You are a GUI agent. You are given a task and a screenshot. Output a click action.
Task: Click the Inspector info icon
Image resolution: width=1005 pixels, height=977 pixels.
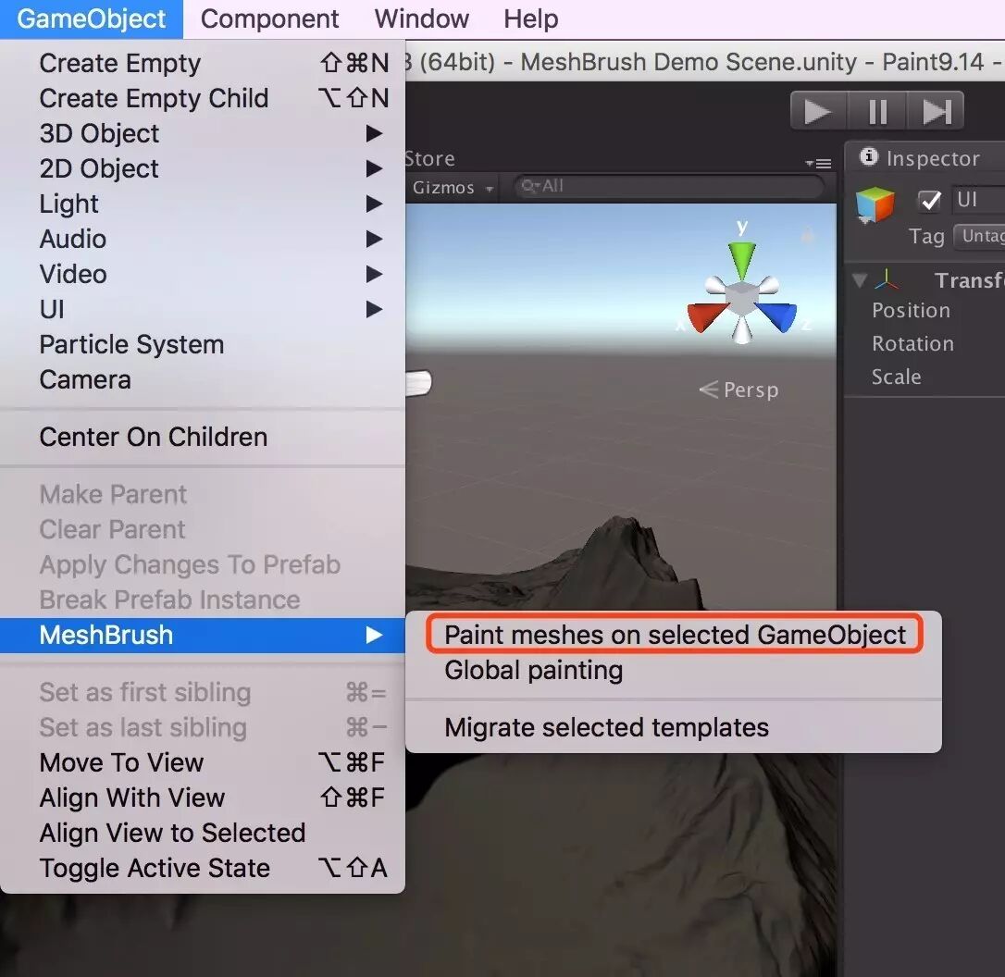[868, 156]
